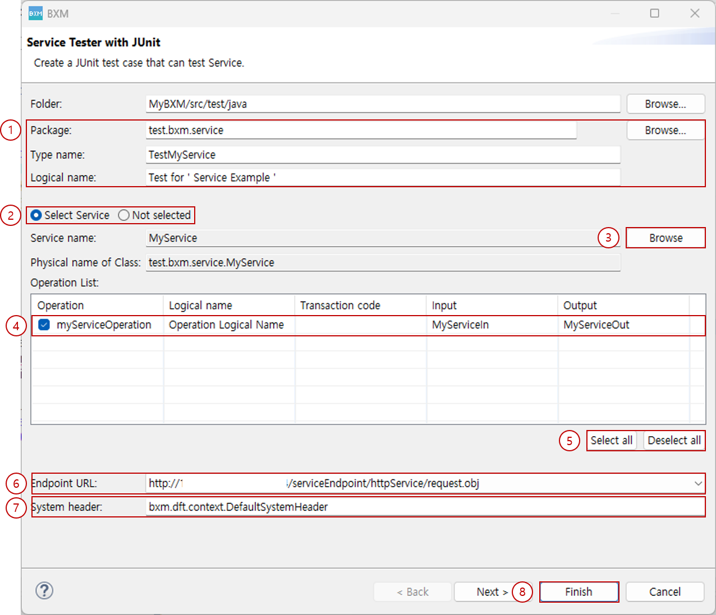Select the 'Select Service' radio button

tap(36, 215)
